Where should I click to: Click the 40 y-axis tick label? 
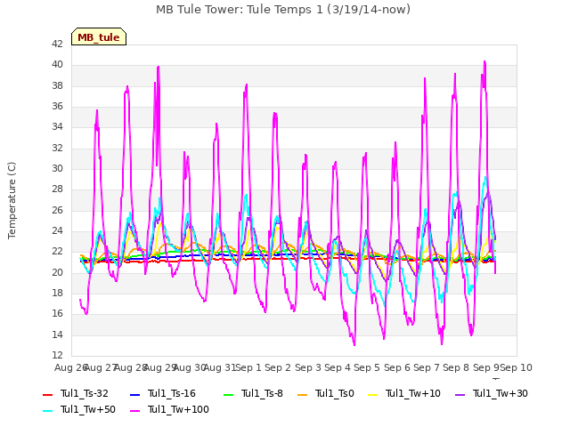click(x=57, y=65)
